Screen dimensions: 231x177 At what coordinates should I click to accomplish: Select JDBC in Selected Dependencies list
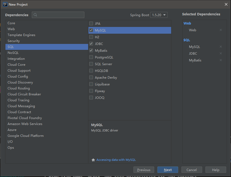coord(193,53)
